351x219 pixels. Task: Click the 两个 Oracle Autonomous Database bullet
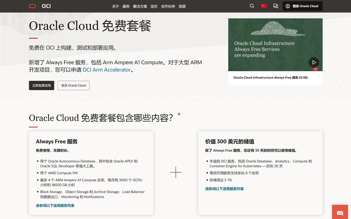tap(89, 164)
